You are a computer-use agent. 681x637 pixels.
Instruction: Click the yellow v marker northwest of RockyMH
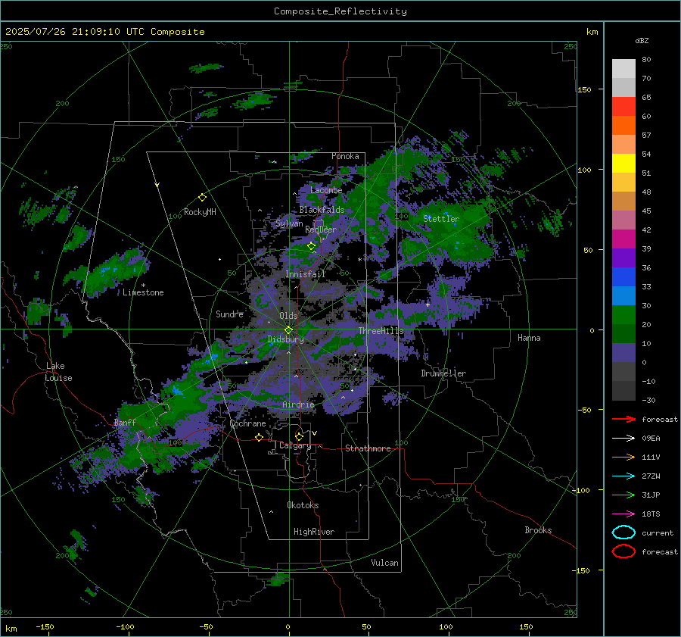157,185
